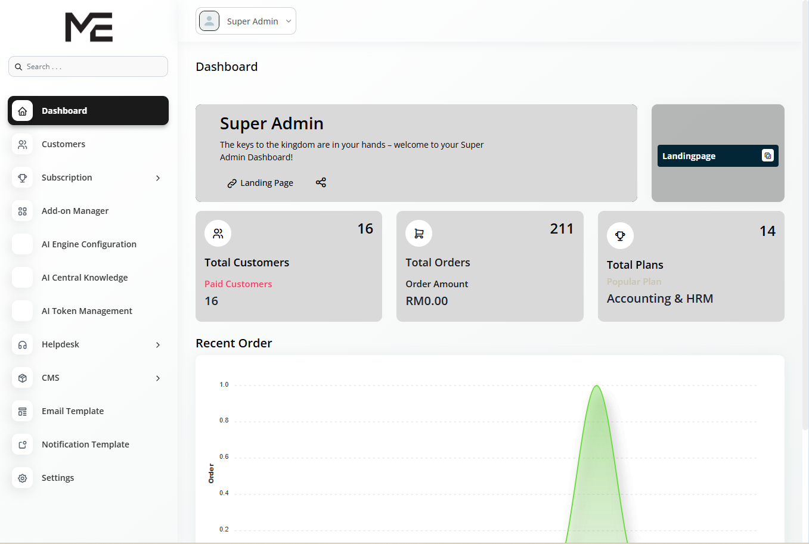This screenshot has width=809, height=544.
Task: Open Add-on Manager in sidebar
Action: (88, 211)
